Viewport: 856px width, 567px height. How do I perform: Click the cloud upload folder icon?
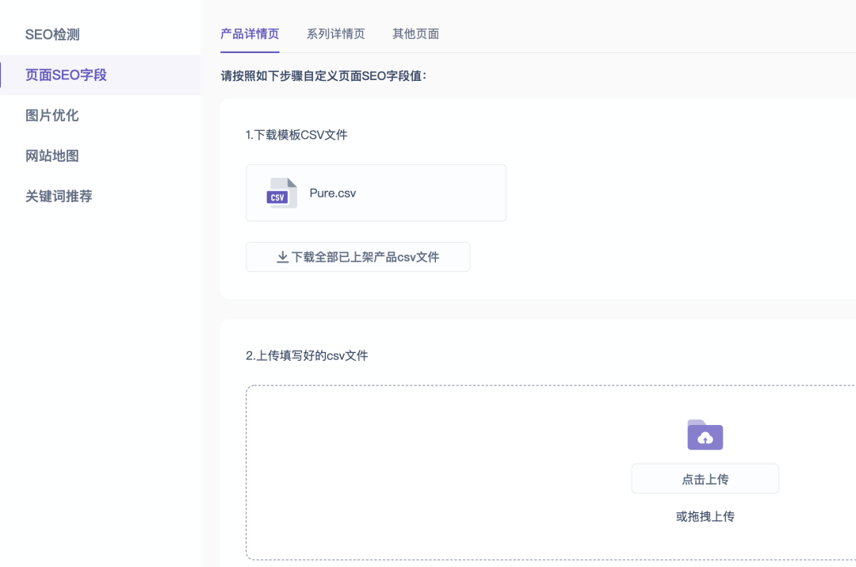tap(705, 435)
